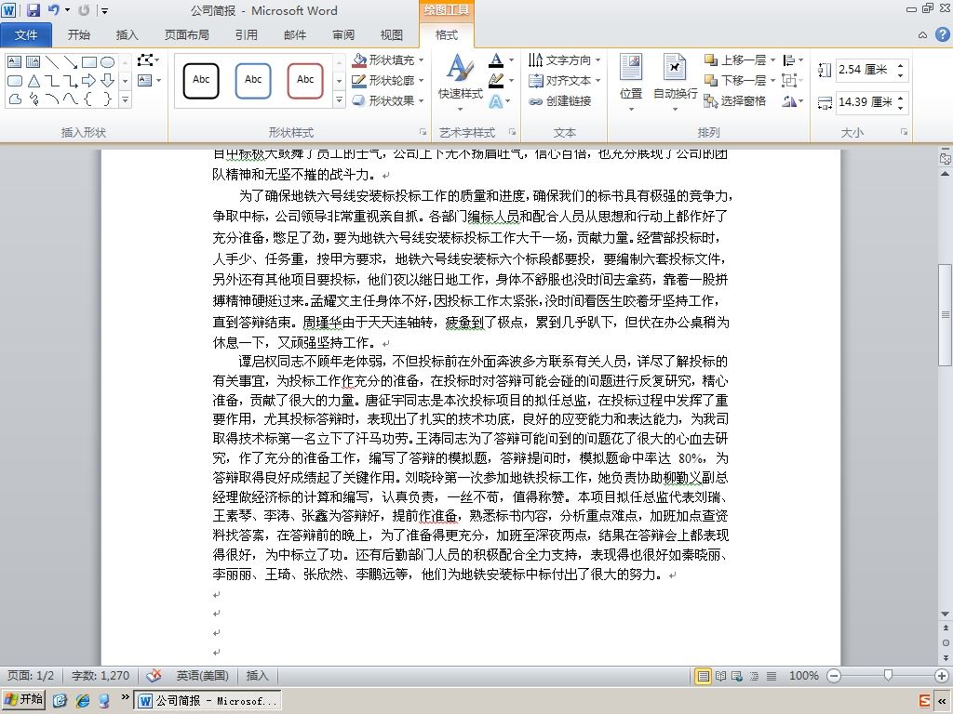
Task: Decrease shape width with down spinner
Action: (x=901, y=107)
